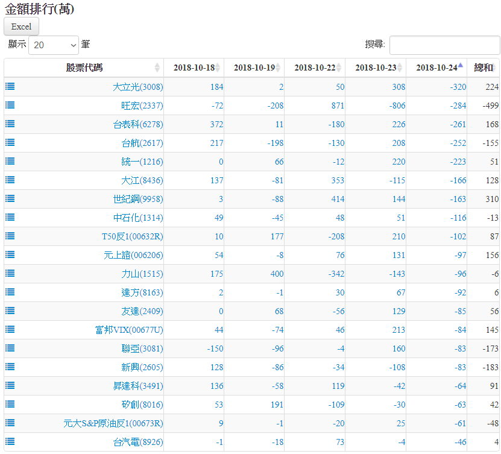Sort table by 2018-10-24 column
501x454 pixels.
[x=436, y=68]
